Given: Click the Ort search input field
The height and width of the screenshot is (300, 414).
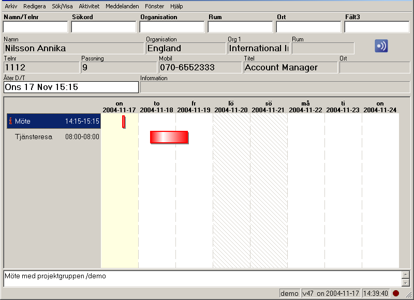Looking at the screenshot, I should [308, 27].
